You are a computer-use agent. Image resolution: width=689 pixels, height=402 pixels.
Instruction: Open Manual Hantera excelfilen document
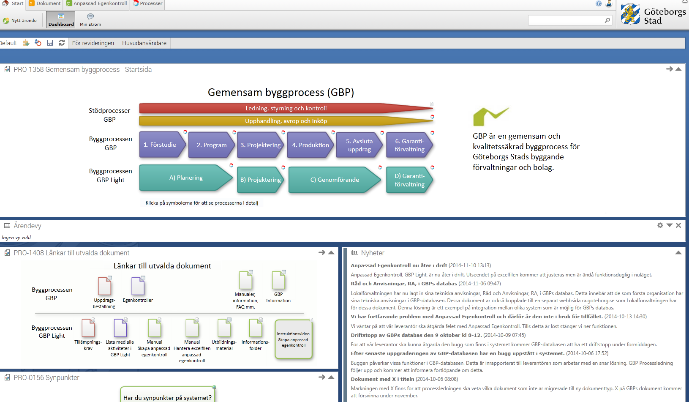192,328
